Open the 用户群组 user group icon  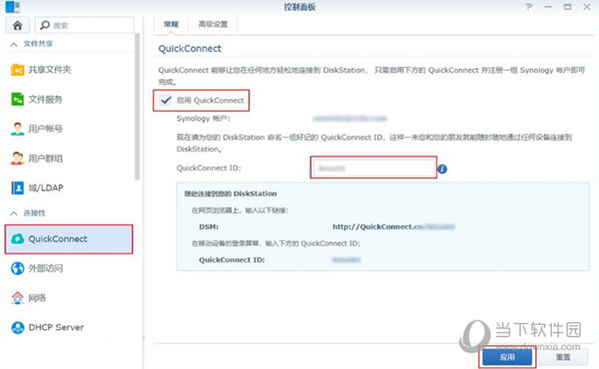[18, 158]
